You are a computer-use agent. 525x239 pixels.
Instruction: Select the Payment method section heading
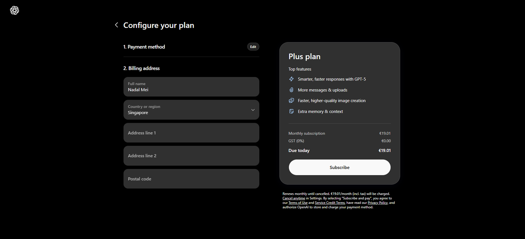click(x=144, y=47)
